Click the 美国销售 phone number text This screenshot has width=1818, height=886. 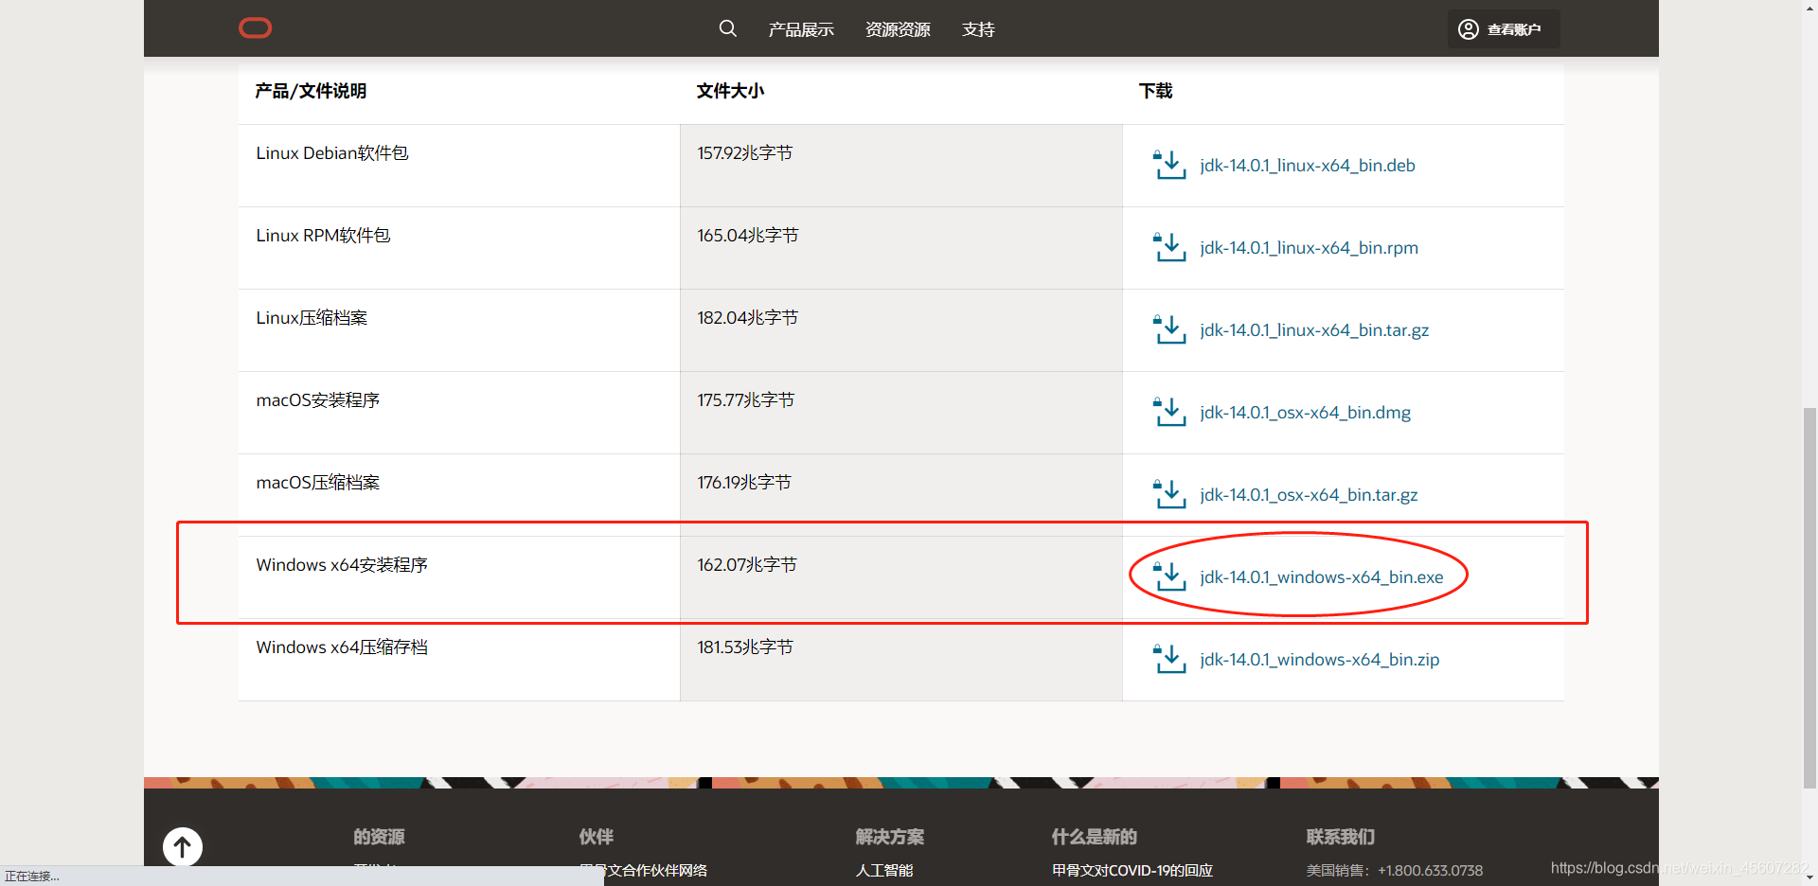(x=1395, y=870)
